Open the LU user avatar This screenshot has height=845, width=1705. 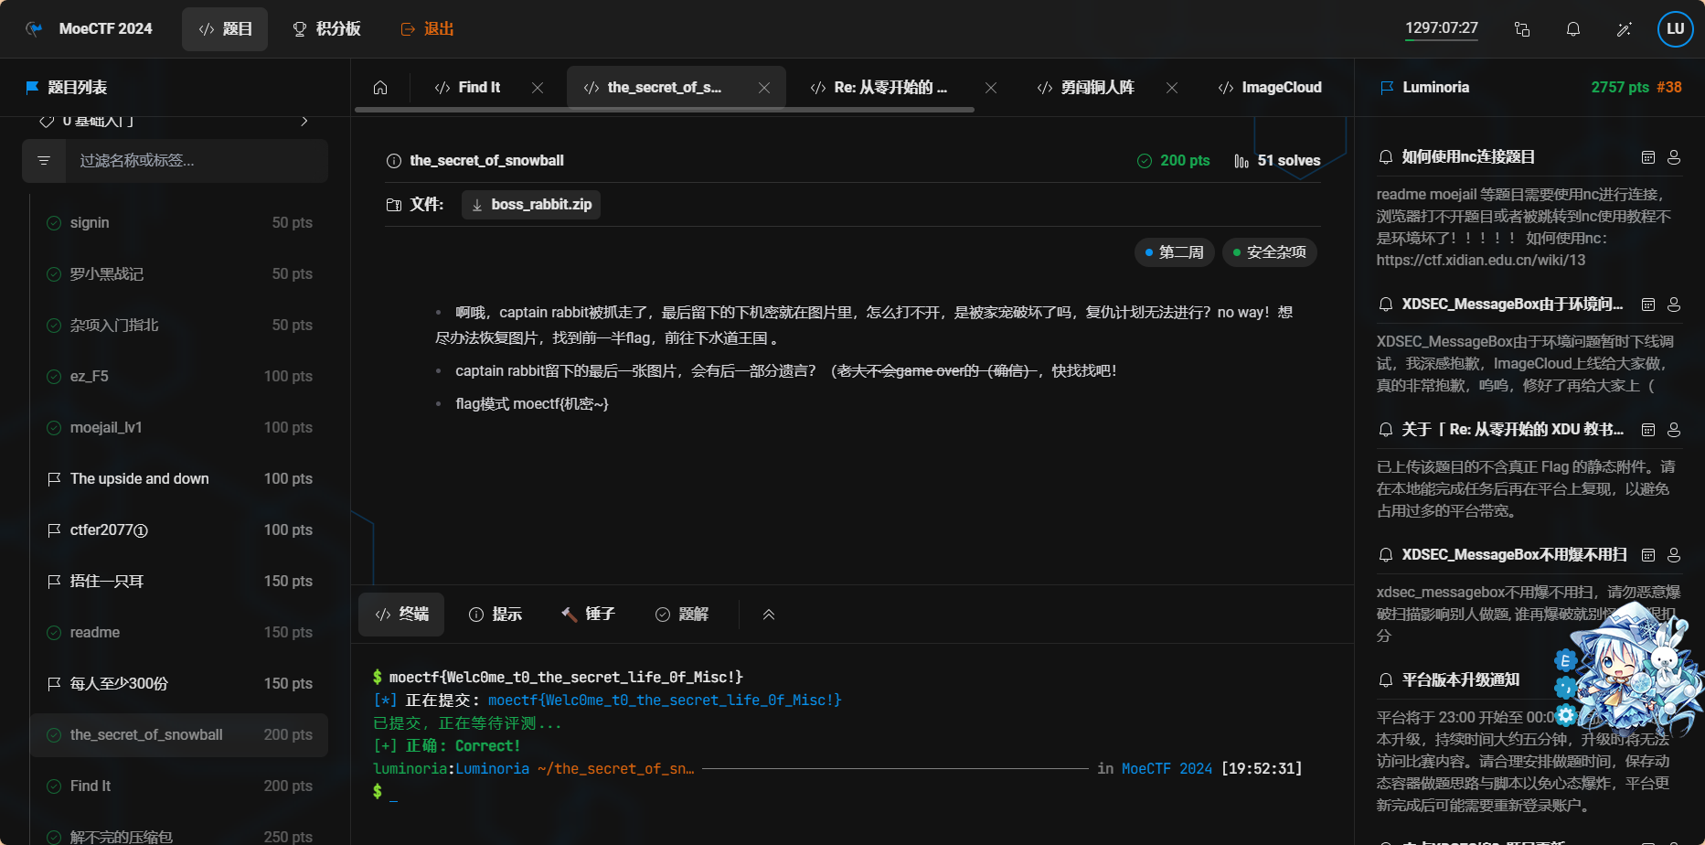1675,29
